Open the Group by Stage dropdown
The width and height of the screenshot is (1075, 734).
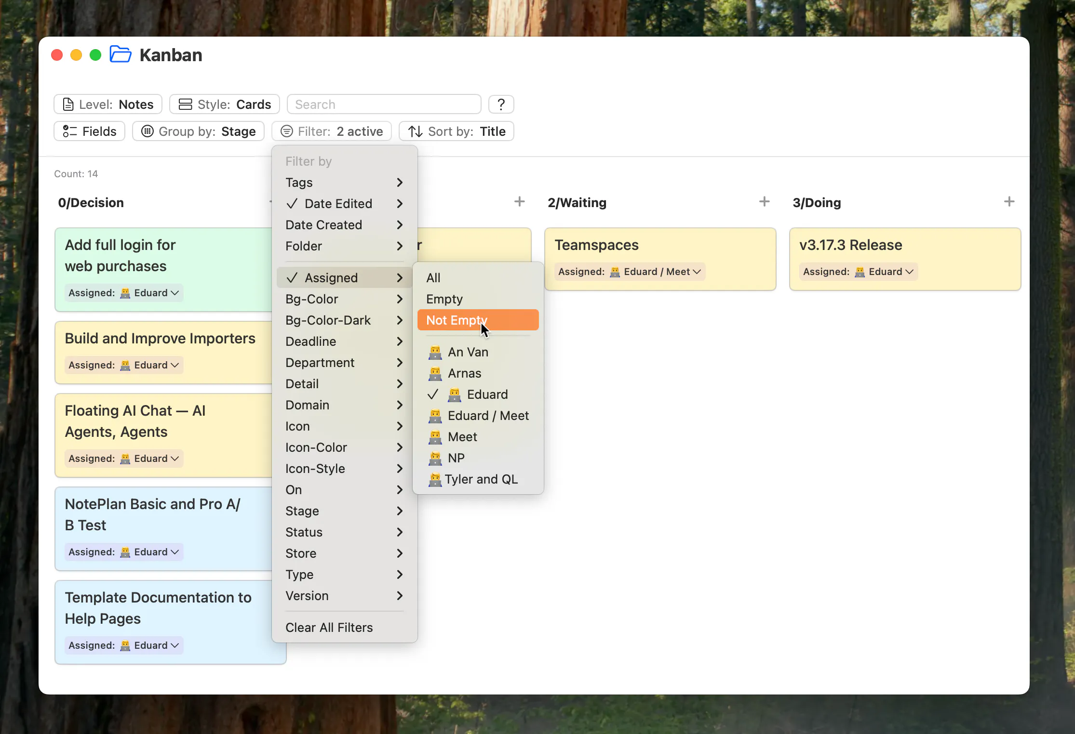click(x=199, y=131)
